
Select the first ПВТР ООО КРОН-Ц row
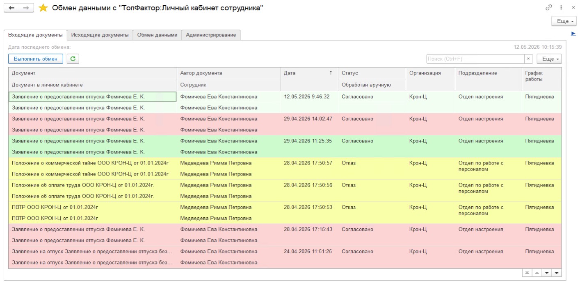point(55,207)
